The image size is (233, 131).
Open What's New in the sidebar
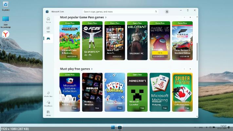pos(48,94)
